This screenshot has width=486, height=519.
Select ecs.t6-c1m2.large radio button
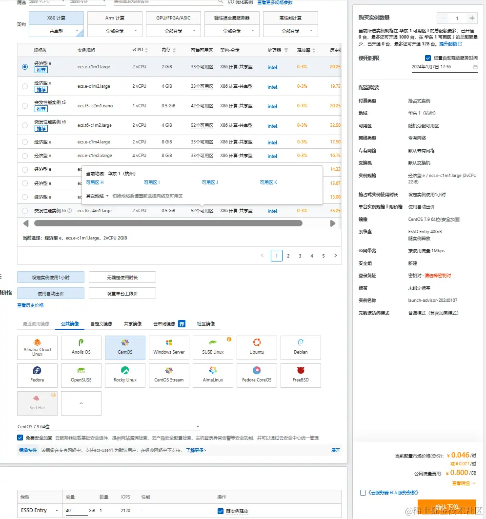(25, 125)
